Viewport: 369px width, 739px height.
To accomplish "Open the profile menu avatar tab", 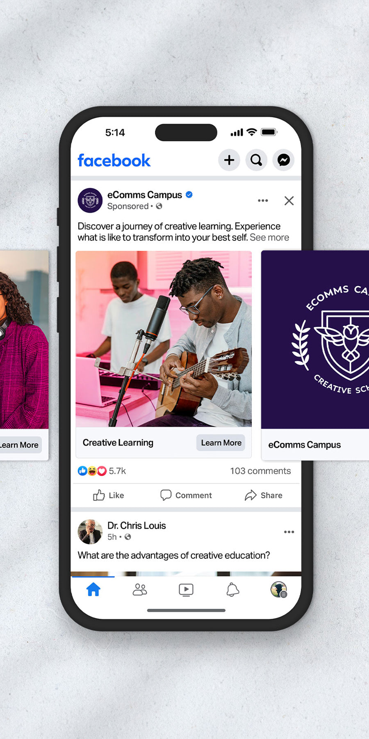I will pos(279,590).
